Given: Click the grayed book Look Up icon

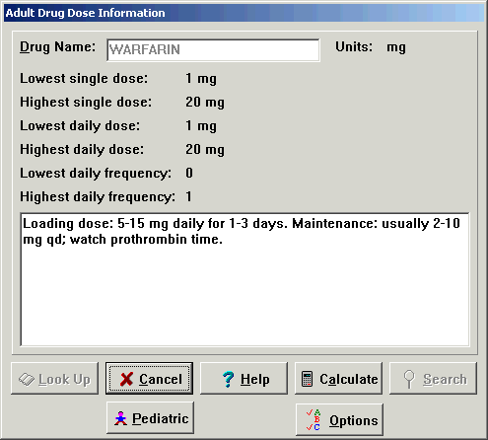Looking at the screenshot, I should [x=27, y=379].
